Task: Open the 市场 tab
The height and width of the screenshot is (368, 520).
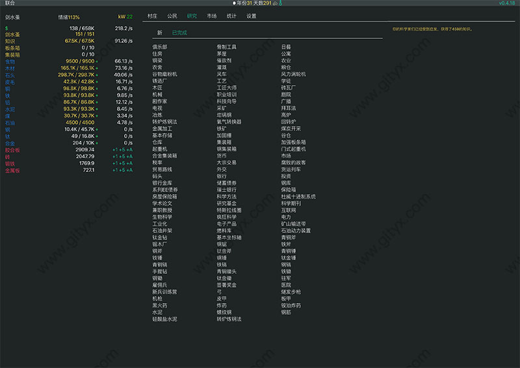Action: (x=212, y=16)
